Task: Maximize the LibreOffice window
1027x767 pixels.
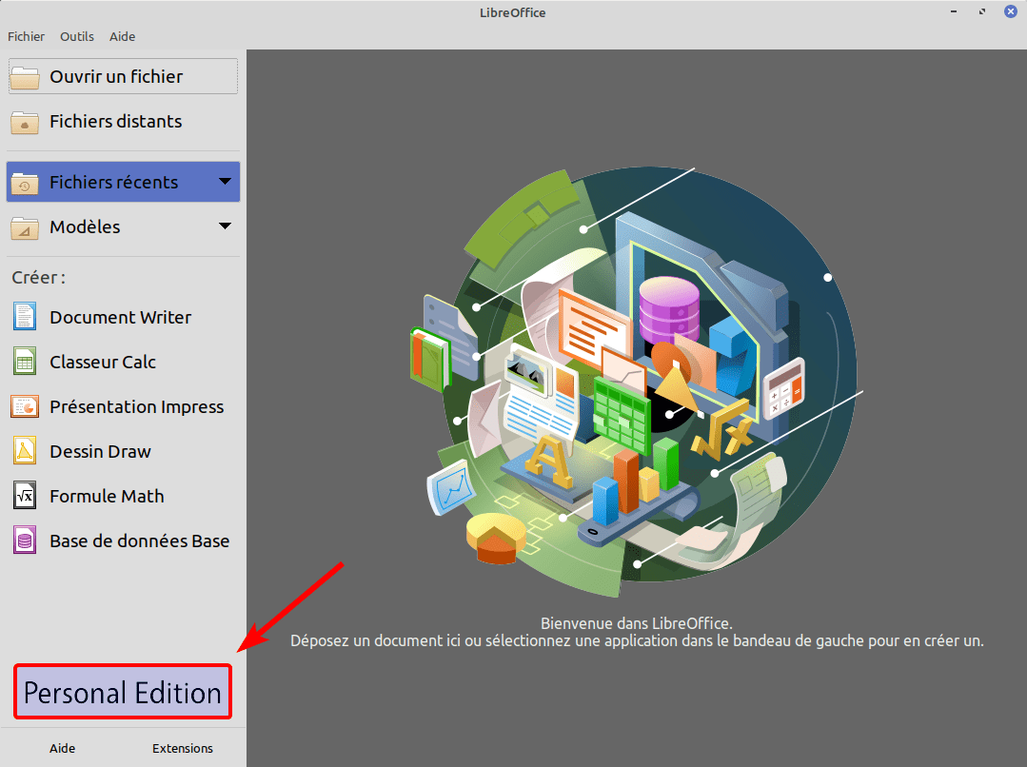Action: [982, 11]
